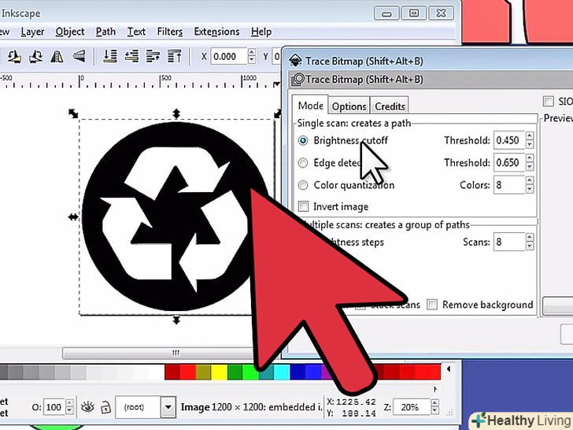Click the Rotate 90° counter-clockwise toolbar icon
This screenshot has width=573, height=430.
point(14,57)
